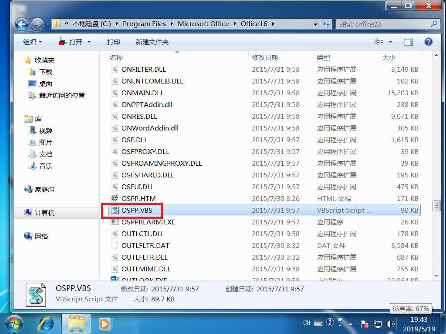The image size is (446, 334).
Task: Expand the 打开 dropdown arrow
Action: tap(89, 42)
